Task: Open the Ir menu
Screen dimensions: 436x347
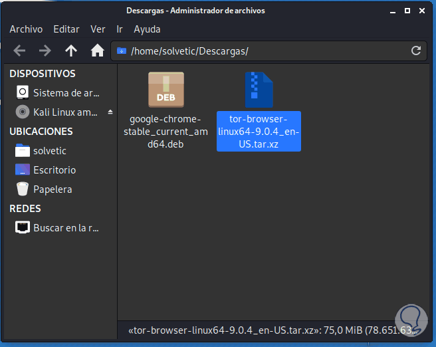Action: pos(120,29)
